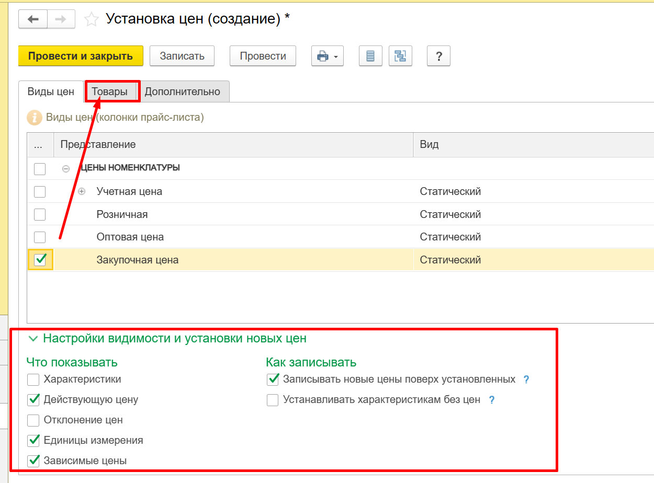Viewport: 654px width, 483px height.
Task: Click the Провести и закрыть button
Action: (81, 56)
